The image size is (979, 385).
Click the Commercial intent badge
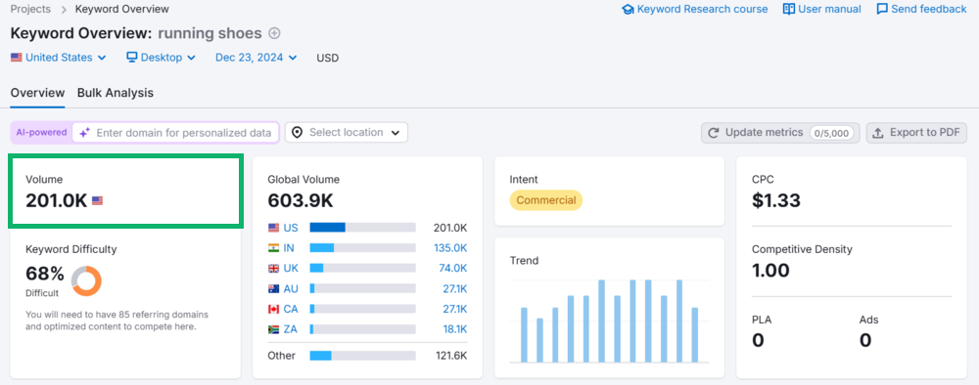(x=546, y=200)
